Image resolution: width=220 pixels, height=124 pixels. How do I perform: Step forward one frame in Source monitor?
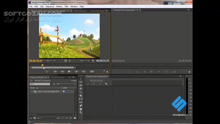click(76, 72)
